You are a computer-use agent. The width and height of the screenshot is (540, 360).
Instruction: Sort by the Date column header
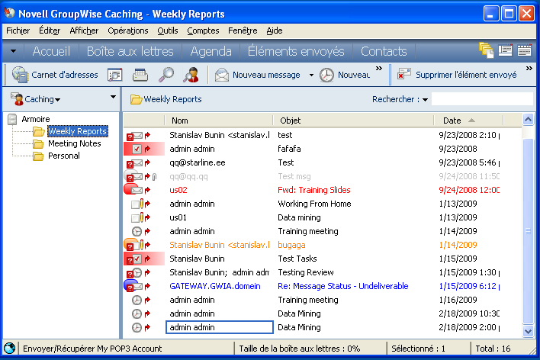[468, 121]
